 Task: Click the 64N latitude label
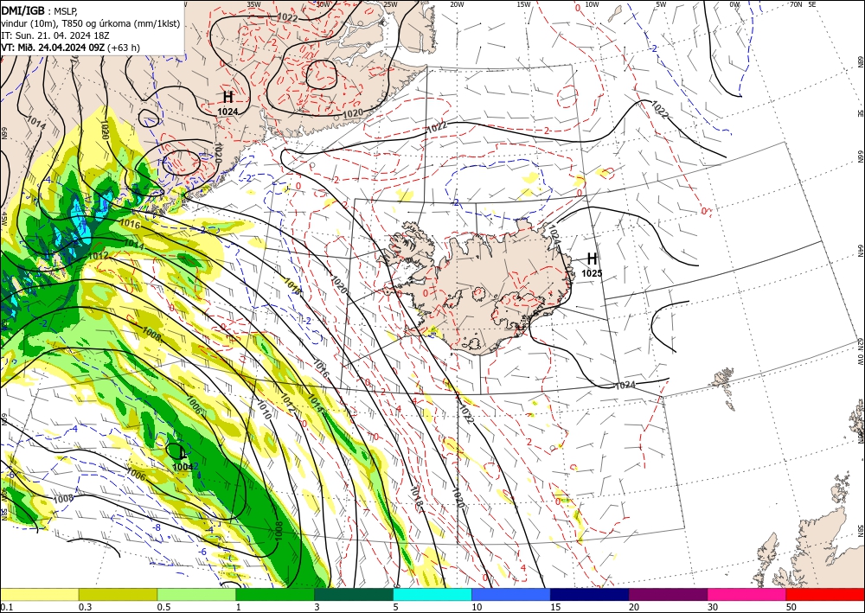(x=860, y=251)
